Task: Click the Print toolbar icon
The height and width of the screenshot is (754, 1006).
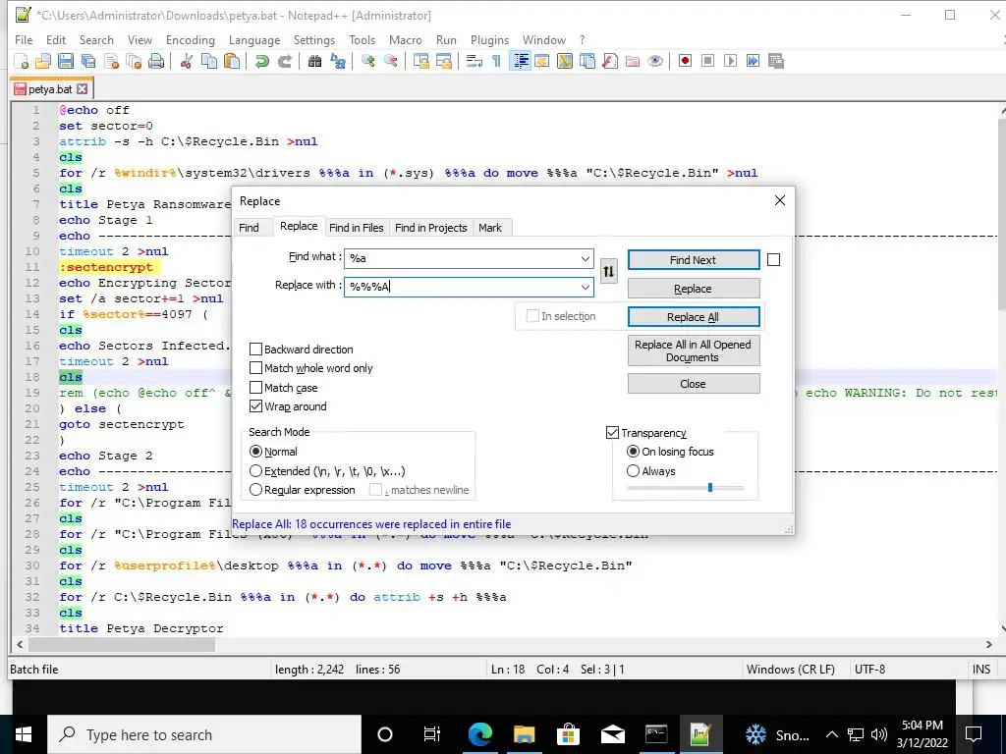Action: (156, 62)
